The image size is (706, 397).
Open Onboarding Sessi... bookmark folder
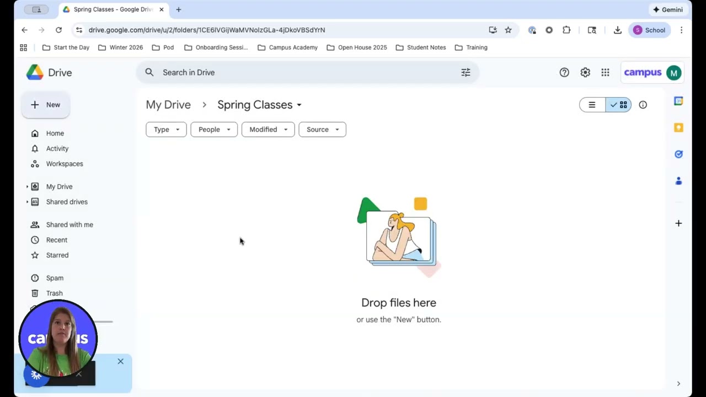coord(216,47)
